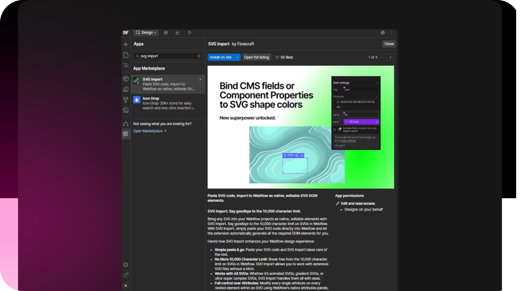This screenshot has width=520, height=291.
Task: Open the settings gear in sidebar
Action: pyautogui.click(x=126, y=265)
